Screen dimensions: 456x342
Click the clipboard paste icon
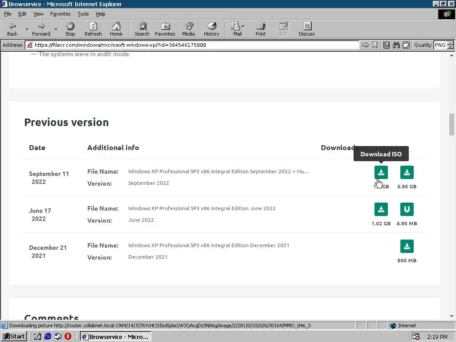click(406, 45)
